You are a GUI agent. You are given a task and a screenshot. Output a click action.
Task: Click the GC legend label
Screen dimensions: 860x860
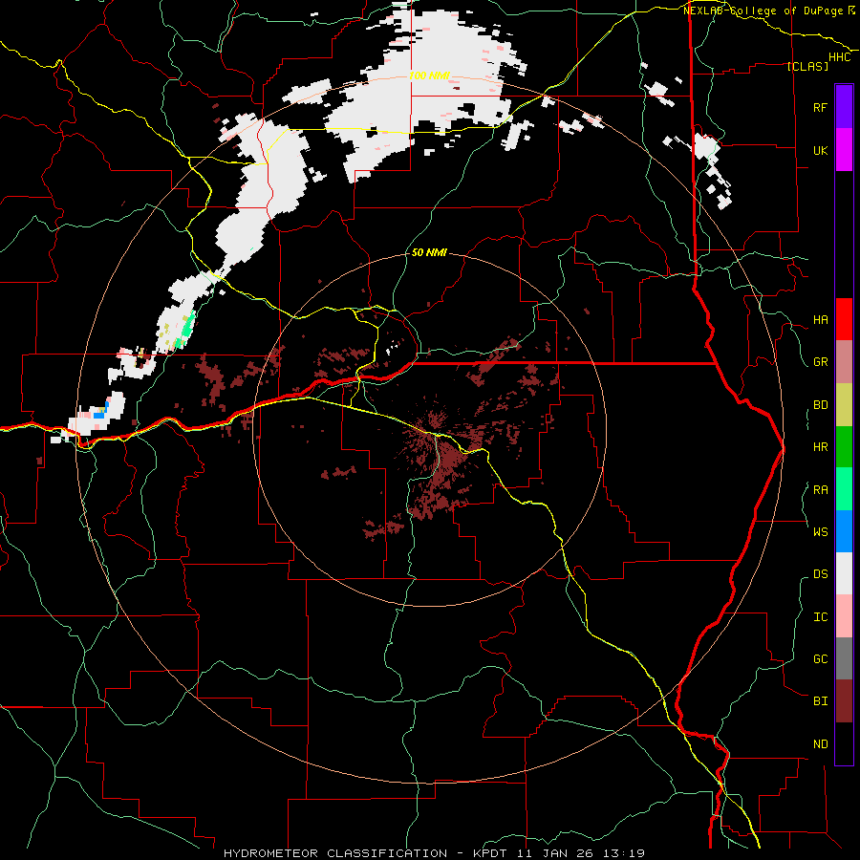click(x=820, y=659)
